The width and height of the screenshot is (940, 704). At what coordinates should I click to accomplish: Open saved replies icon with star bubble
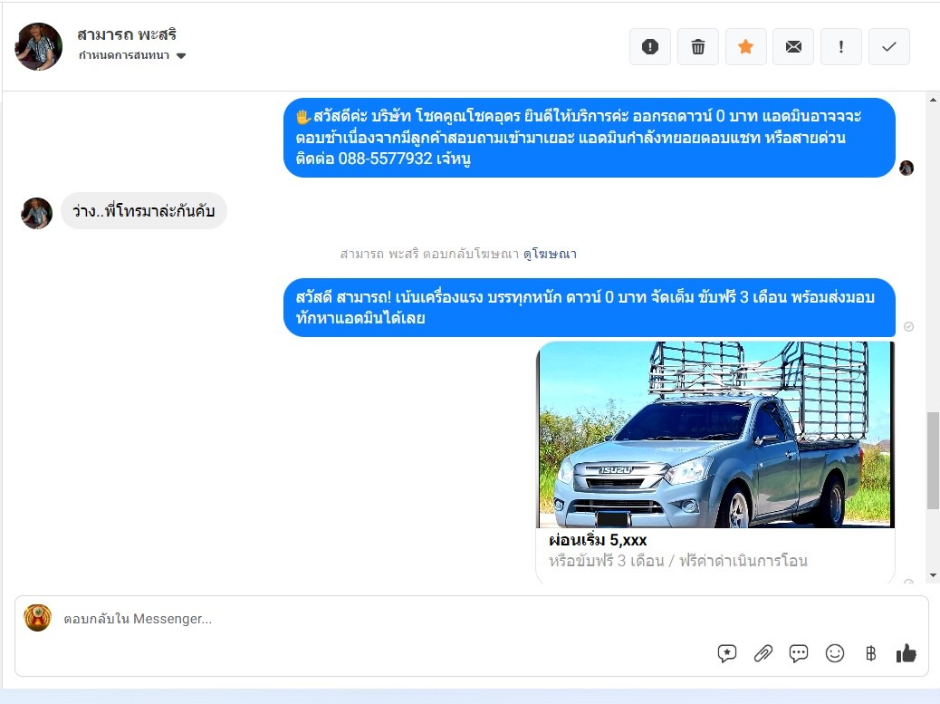(x=726, y=653)
